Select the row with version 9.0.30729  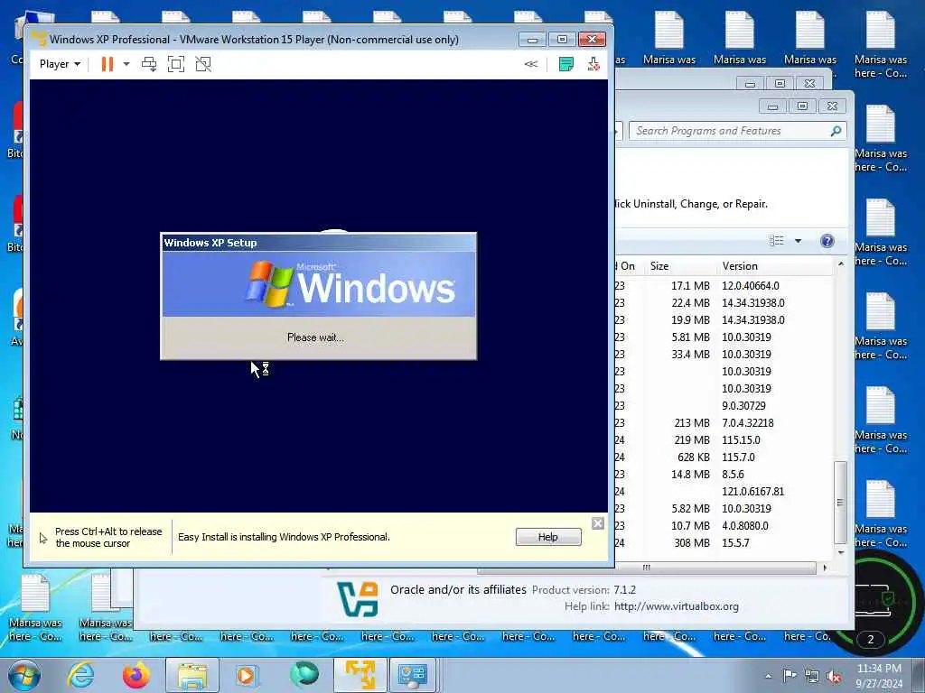[724, 405]
